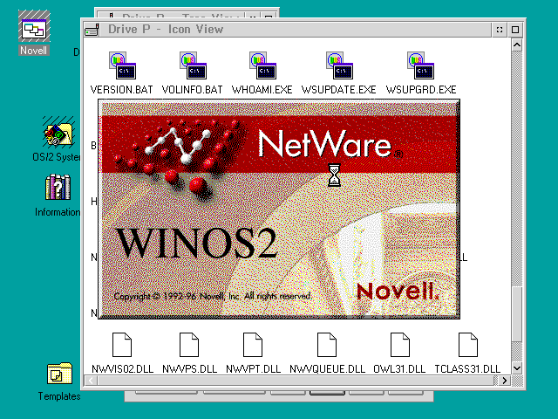The image size is (558, 419).
Task: Click the vertical scrollbar thumb
Action: [517, 314]
